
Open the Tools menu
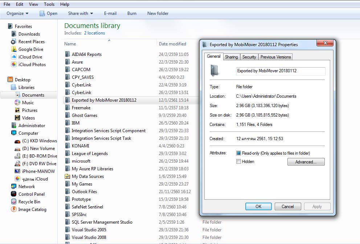click(49, 4)
